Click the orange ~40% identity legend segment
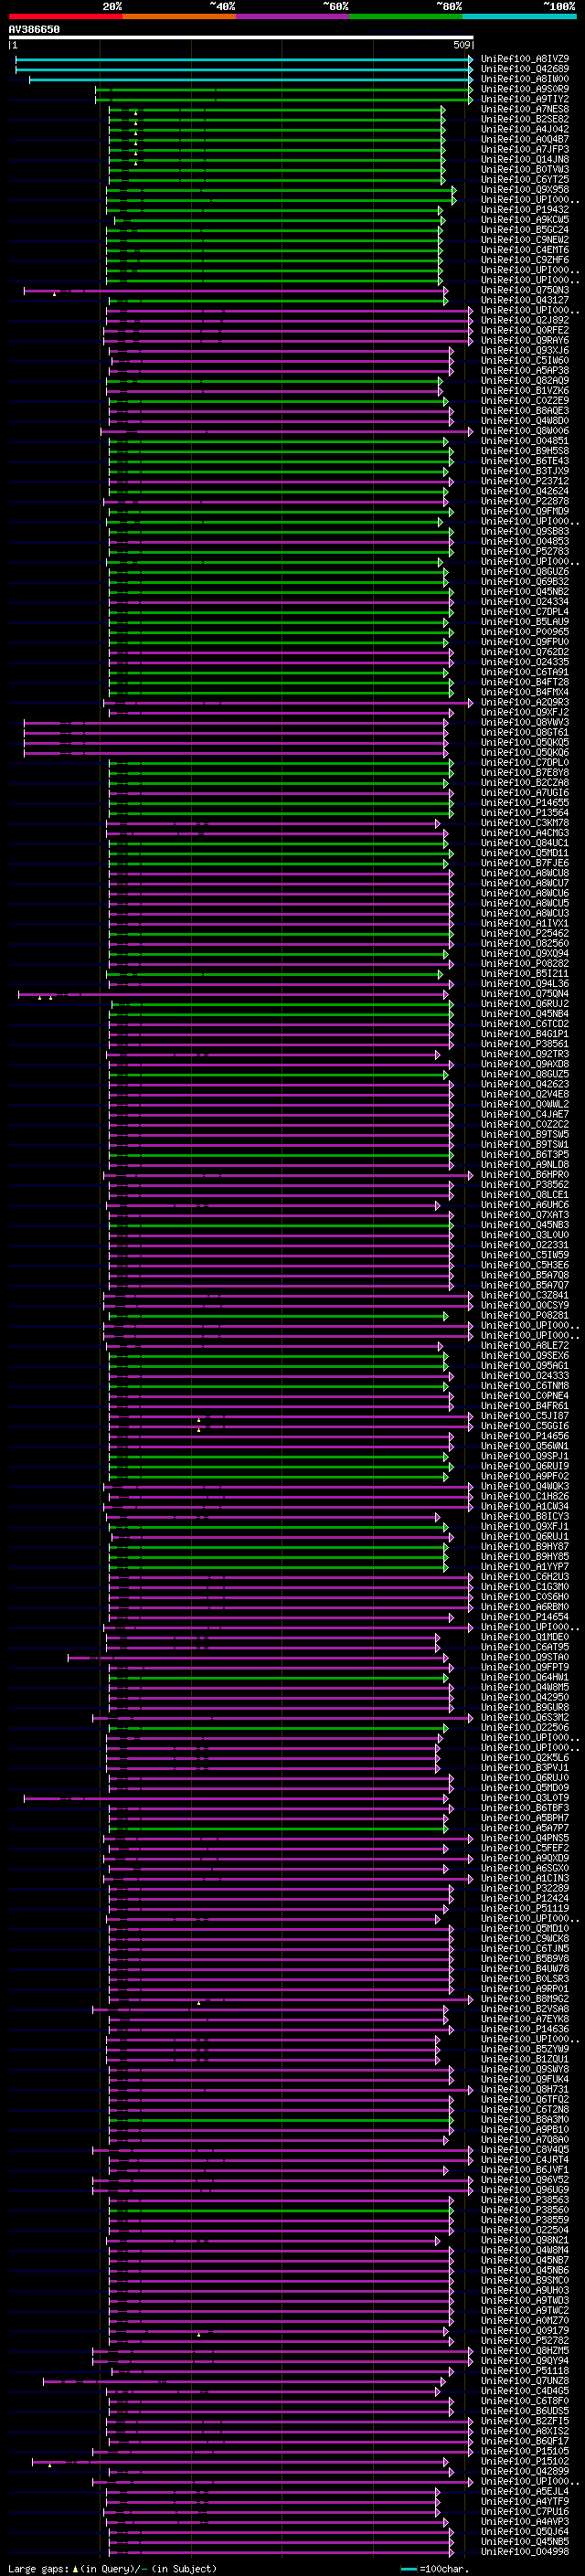This screenshot has height=2576, width=585. 179,16
